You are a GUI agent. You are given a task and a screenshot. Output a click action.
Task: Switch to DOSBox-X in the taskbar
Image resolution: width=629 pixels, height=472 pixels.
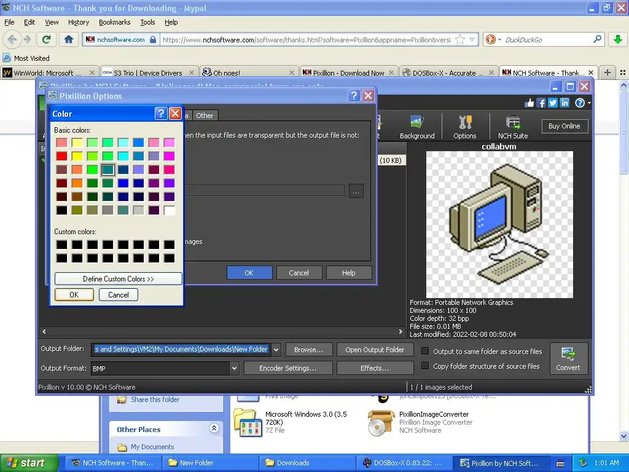(x=404, y=463)
